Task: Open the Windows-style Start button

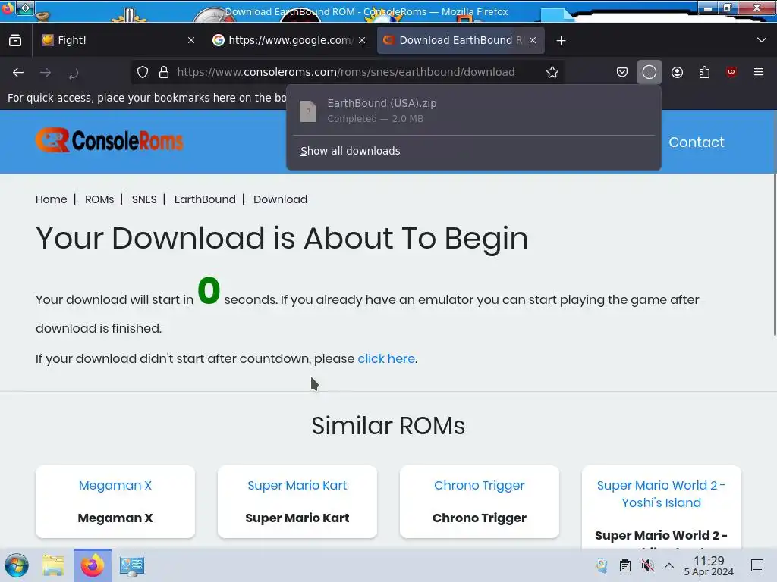Action: [x=17, y=565]
